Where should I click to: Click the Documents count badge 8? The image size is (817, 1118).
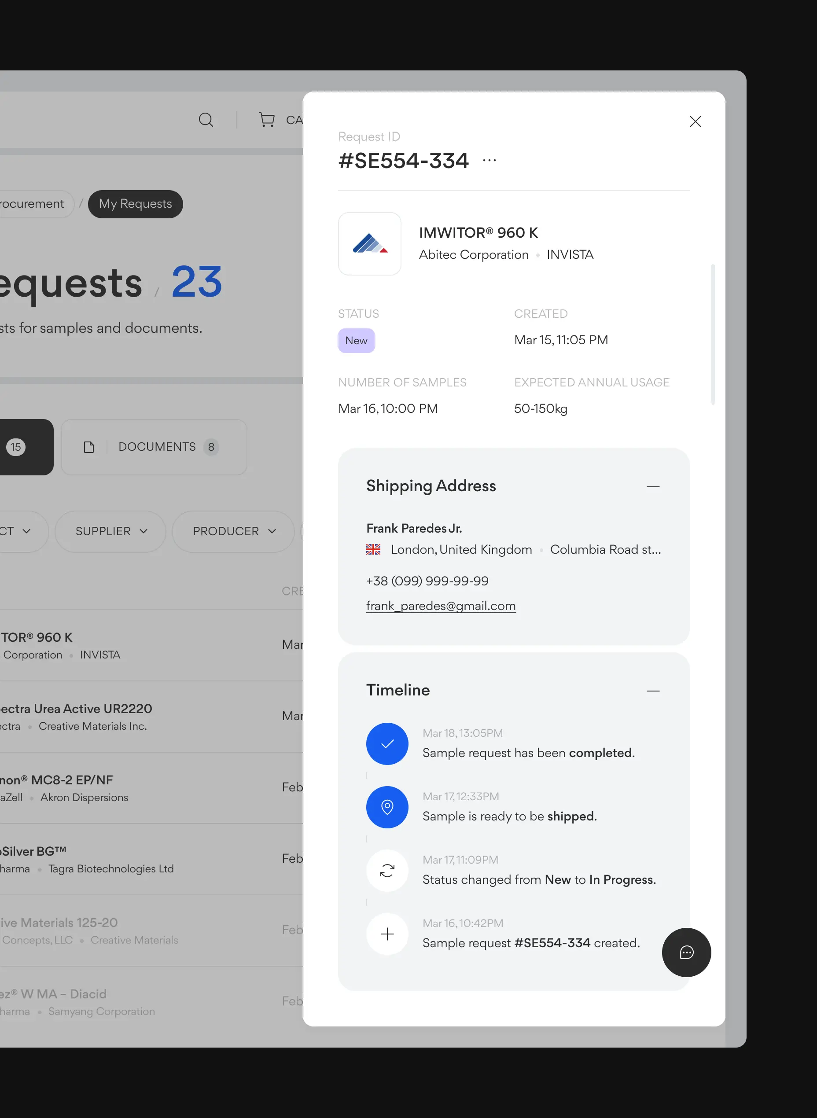click(211, 447)
